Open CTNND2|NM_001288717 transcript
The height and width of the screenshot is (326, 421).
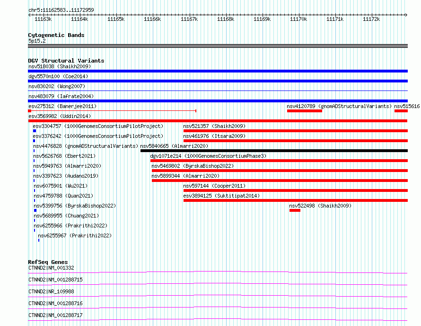(55, 315)
